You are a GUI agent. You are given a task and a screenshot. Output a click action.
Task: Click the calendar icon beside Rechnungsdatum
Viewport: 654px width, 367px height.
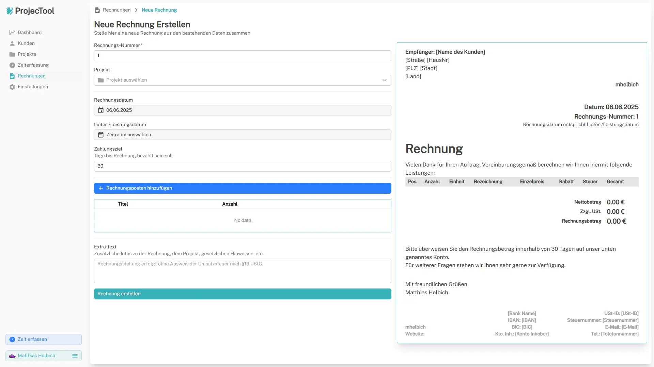tap(101, 110)
